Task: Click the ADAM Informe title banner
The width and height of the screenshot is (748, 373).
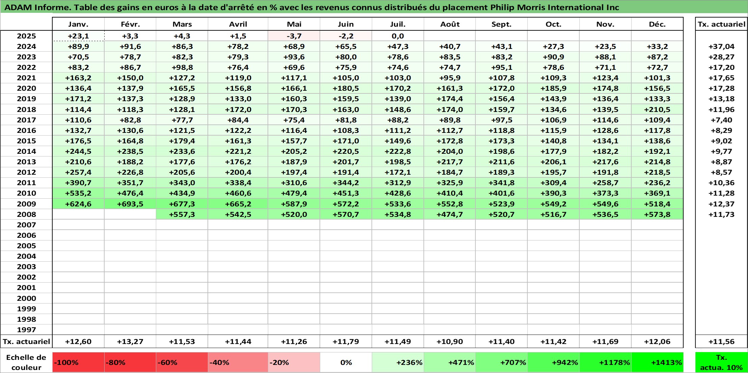Action: [374, 7]
